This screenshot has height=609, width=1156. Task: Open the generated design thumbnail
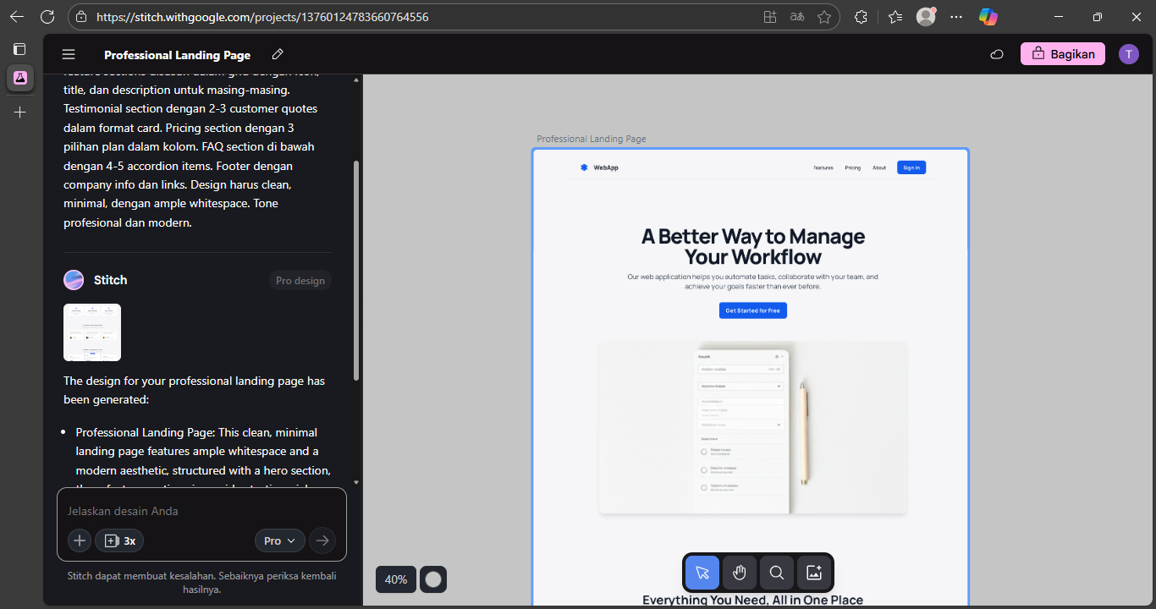pyautogui.click(x=91, y=332)
